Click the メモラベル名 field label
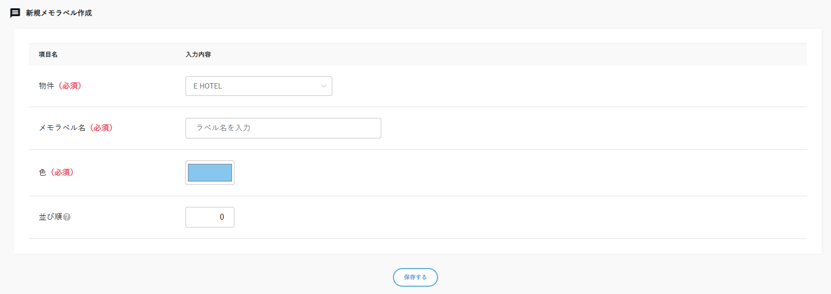831x294 pixels. coord(62,128)
